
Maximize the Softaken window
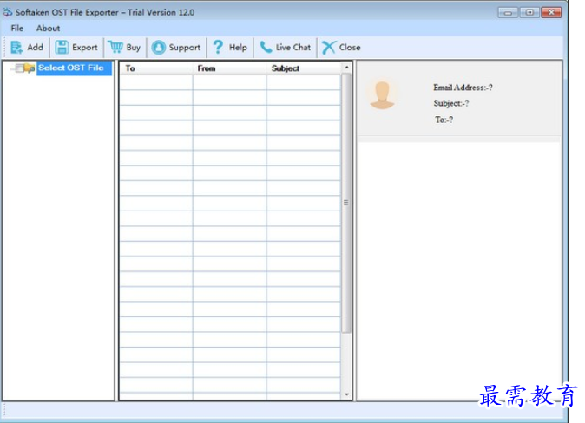point(529,13)
